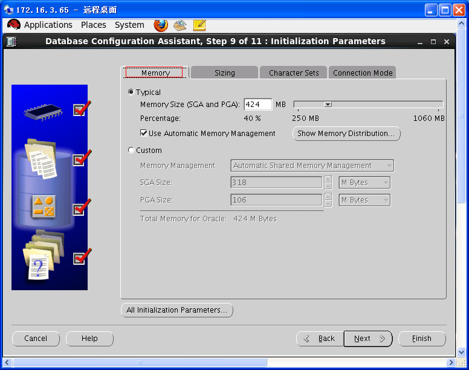Open All Initialization Parameters dialog

click(177, 310)
